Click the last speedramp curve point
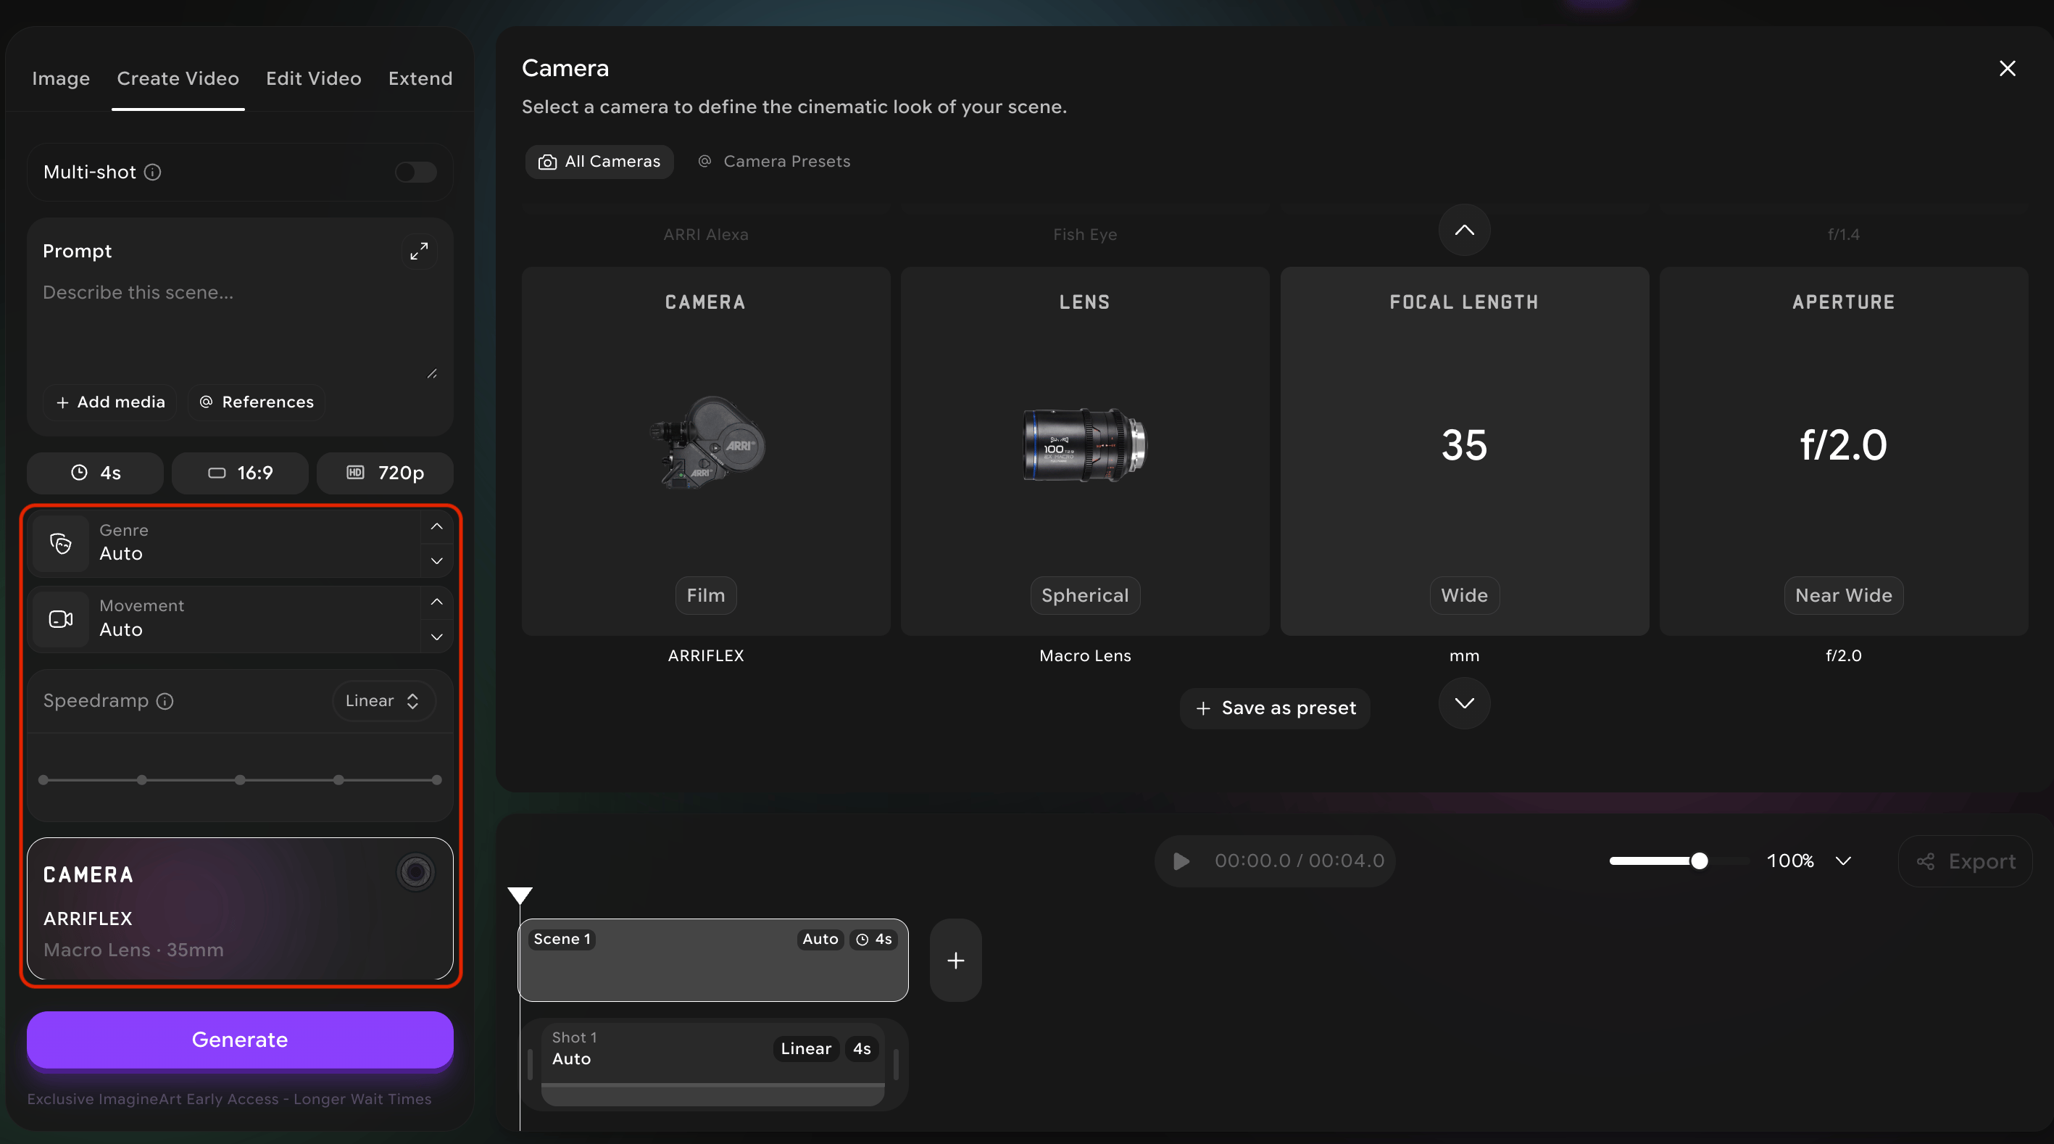Screen dimensions: 2054x1144 point(436,780)
